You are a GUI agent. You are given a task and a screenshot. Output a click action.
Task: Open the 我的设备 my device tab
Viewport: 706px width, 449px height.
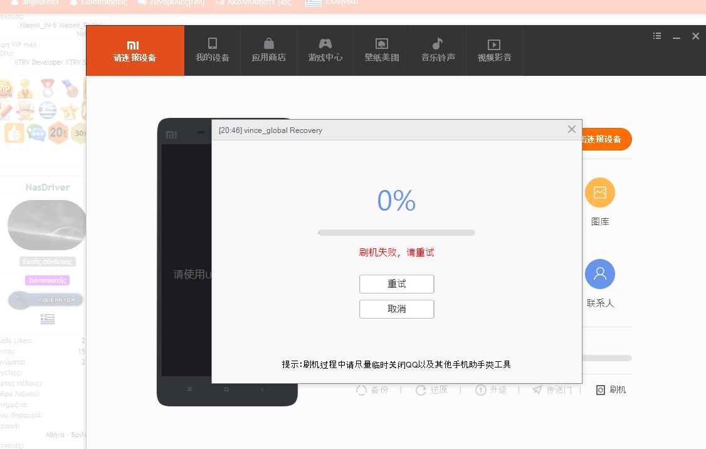213,50
